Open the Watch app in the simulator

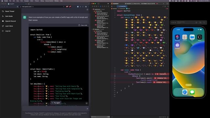pyautogui.click(x=199, y=37)
